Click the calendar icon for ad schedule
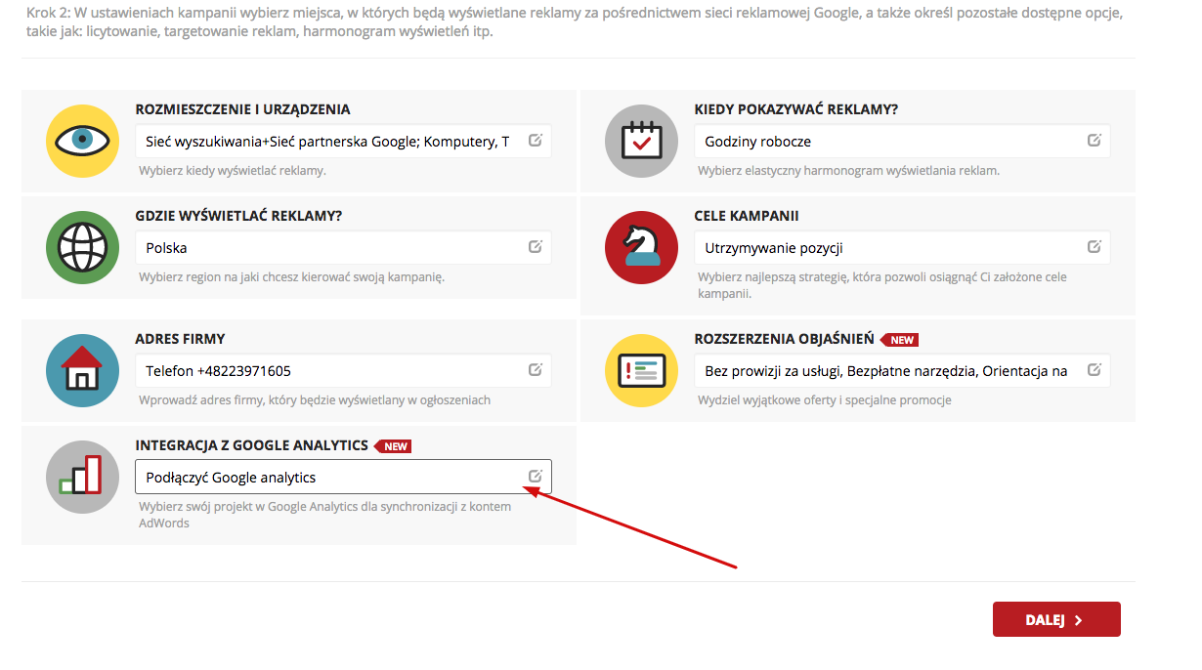The width and height of the screenshot is (1202, 670). click(641, 141)
